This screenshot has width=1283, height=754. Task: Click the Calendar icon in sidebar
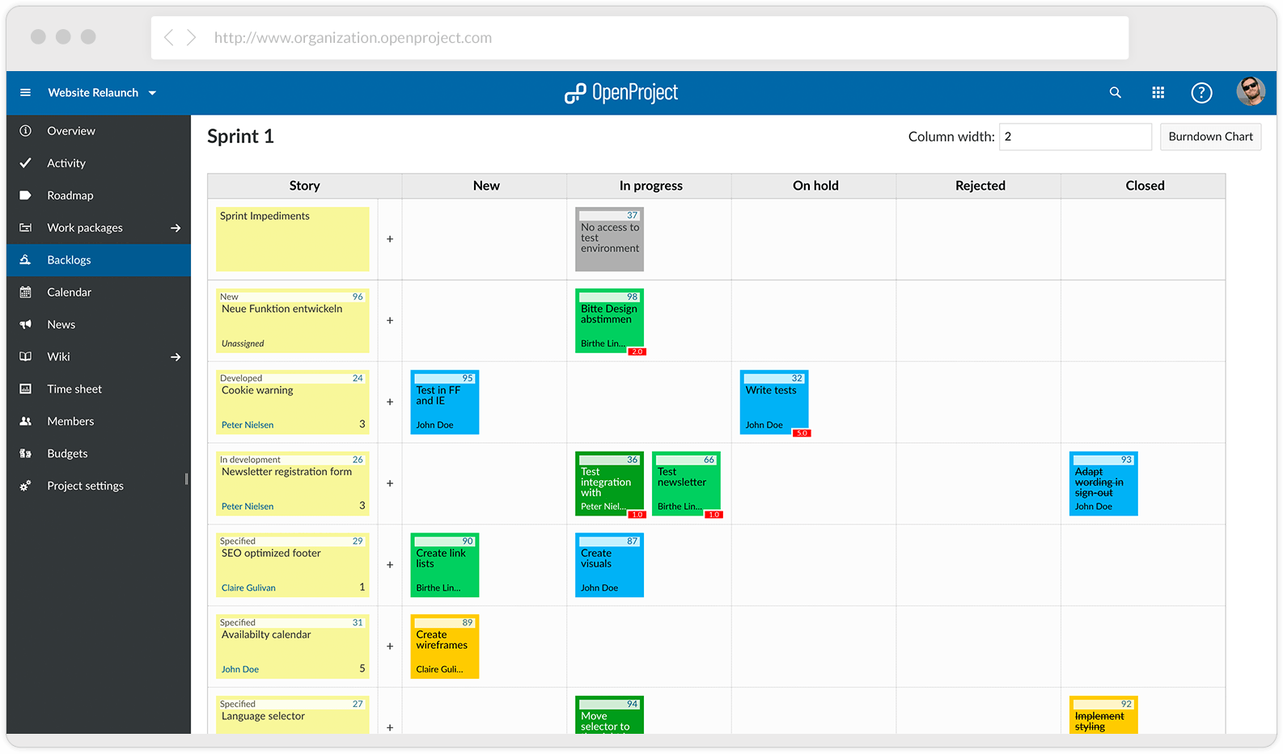coord(26,293)
